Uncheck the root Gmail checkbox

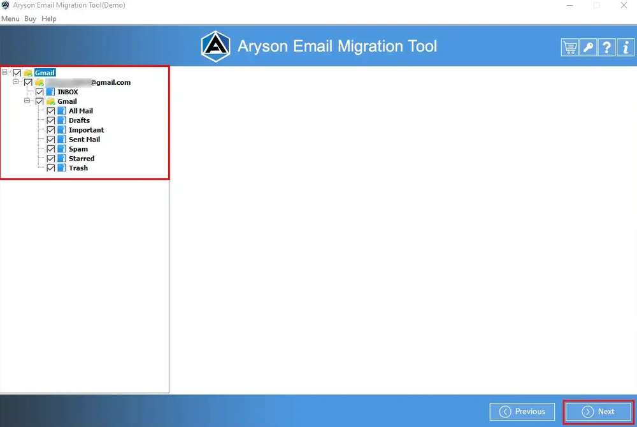(17, 73)
